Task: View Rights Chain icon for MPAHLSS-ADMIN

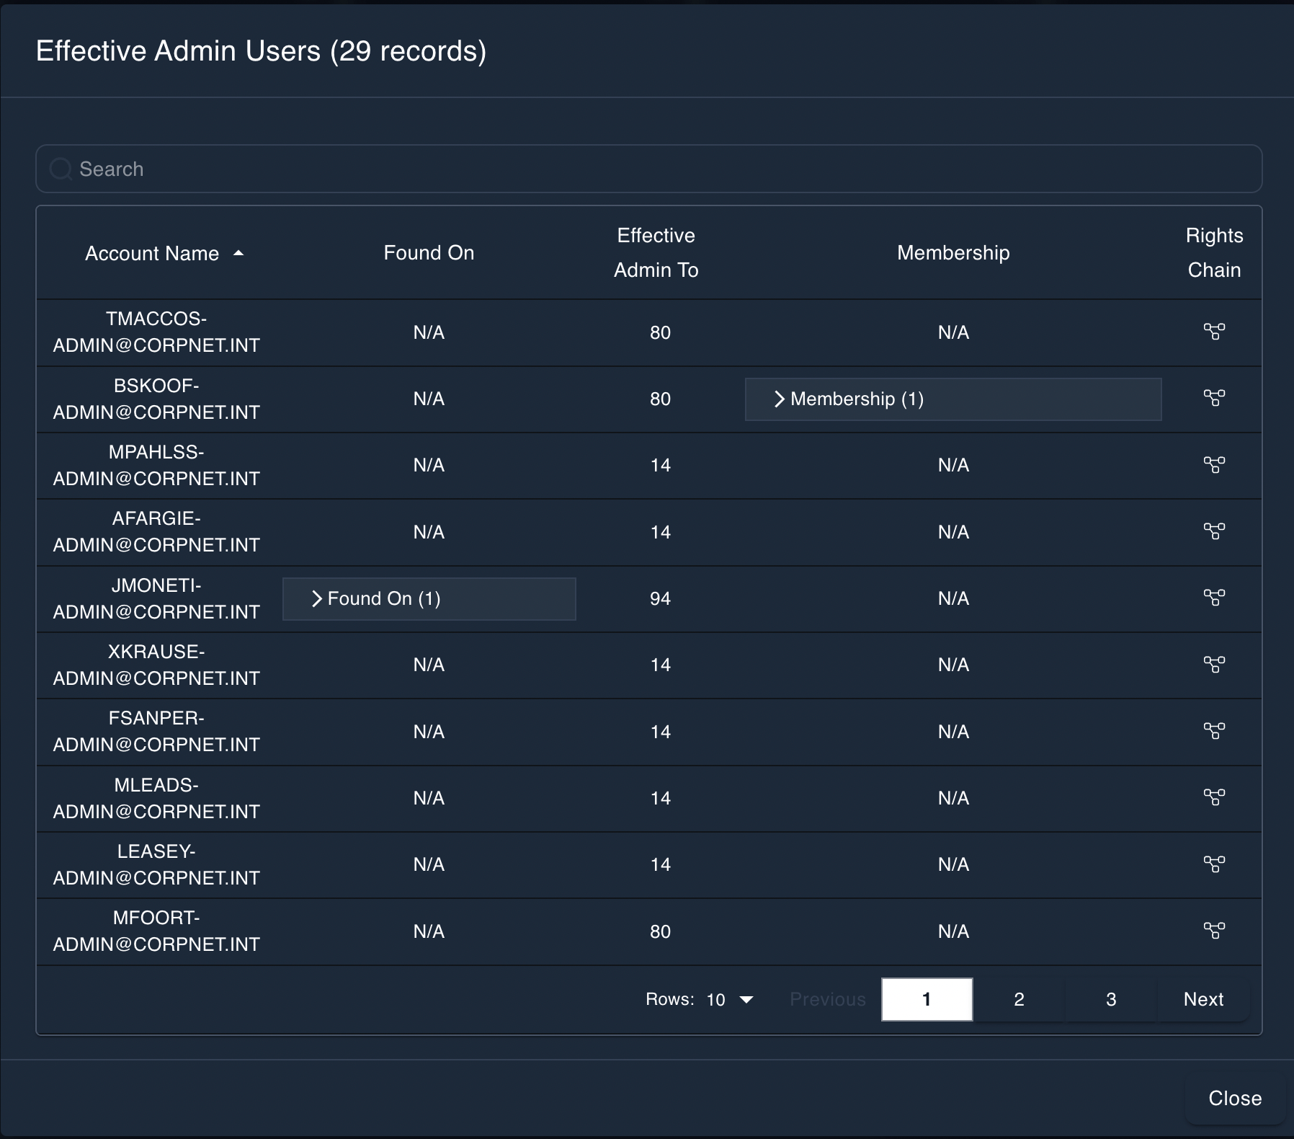Action: coord(1215,465)
